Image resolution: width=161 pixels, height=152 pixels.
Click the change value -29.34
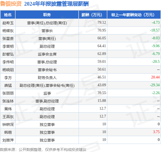pos(155,85)
